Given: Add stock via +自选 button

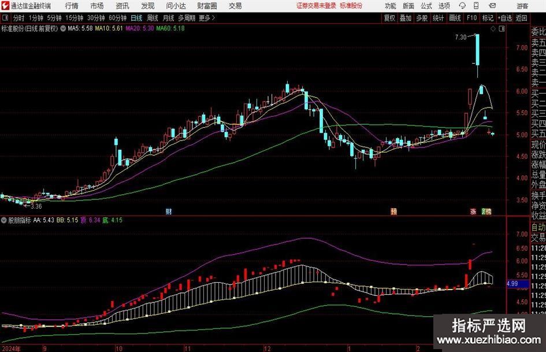Looking at the screenshot, I should (504, 18).
